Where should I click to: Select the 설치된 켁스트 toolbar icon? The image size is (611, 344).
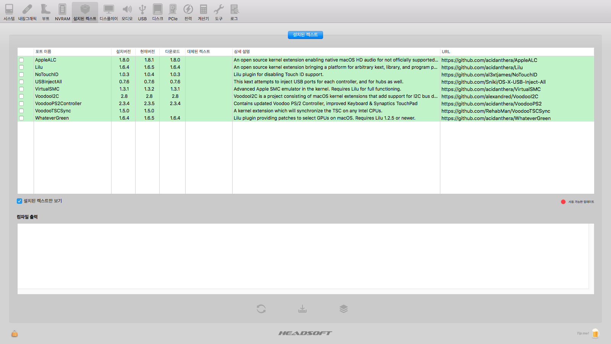point(85,12)
